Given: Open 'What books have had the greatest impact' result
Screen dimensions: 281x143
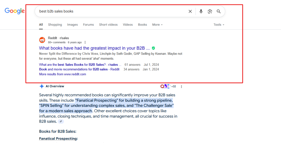Looking at the screenshot, I should coord(94,48).
